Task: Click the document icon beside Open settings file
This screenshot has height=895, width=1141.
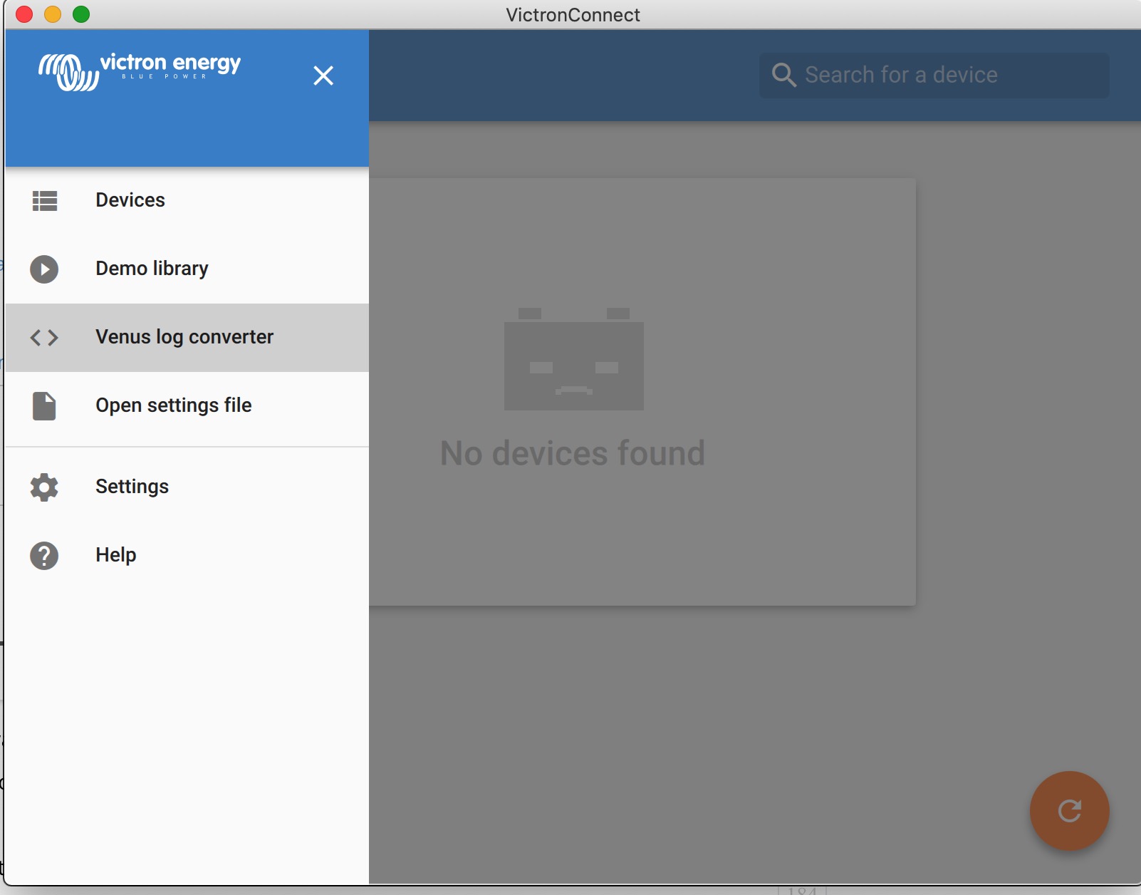Action: coord(44,406)
